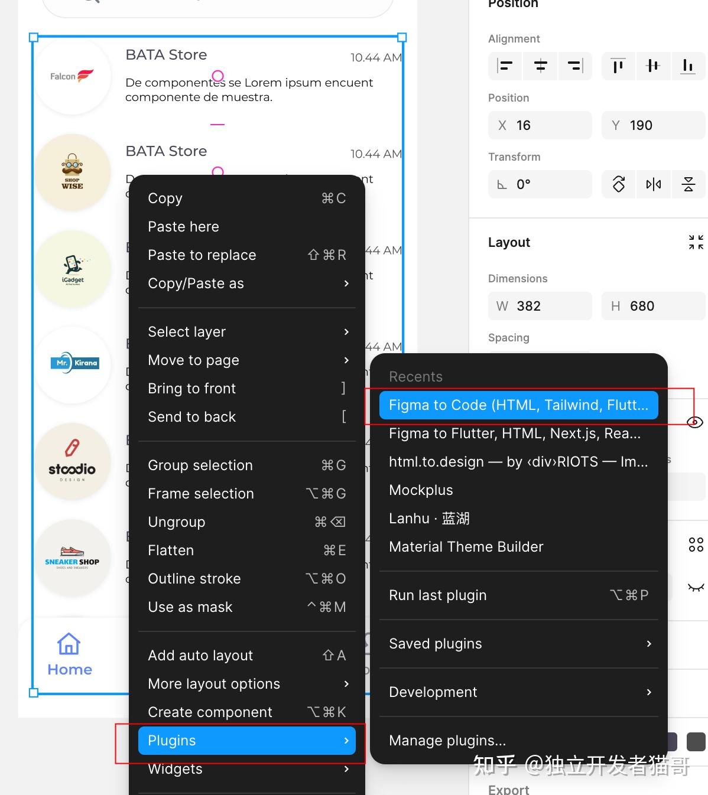Select Bring to front from the context menu
Image resolution: width=708 pixels, height=795 pixels.
191,388
